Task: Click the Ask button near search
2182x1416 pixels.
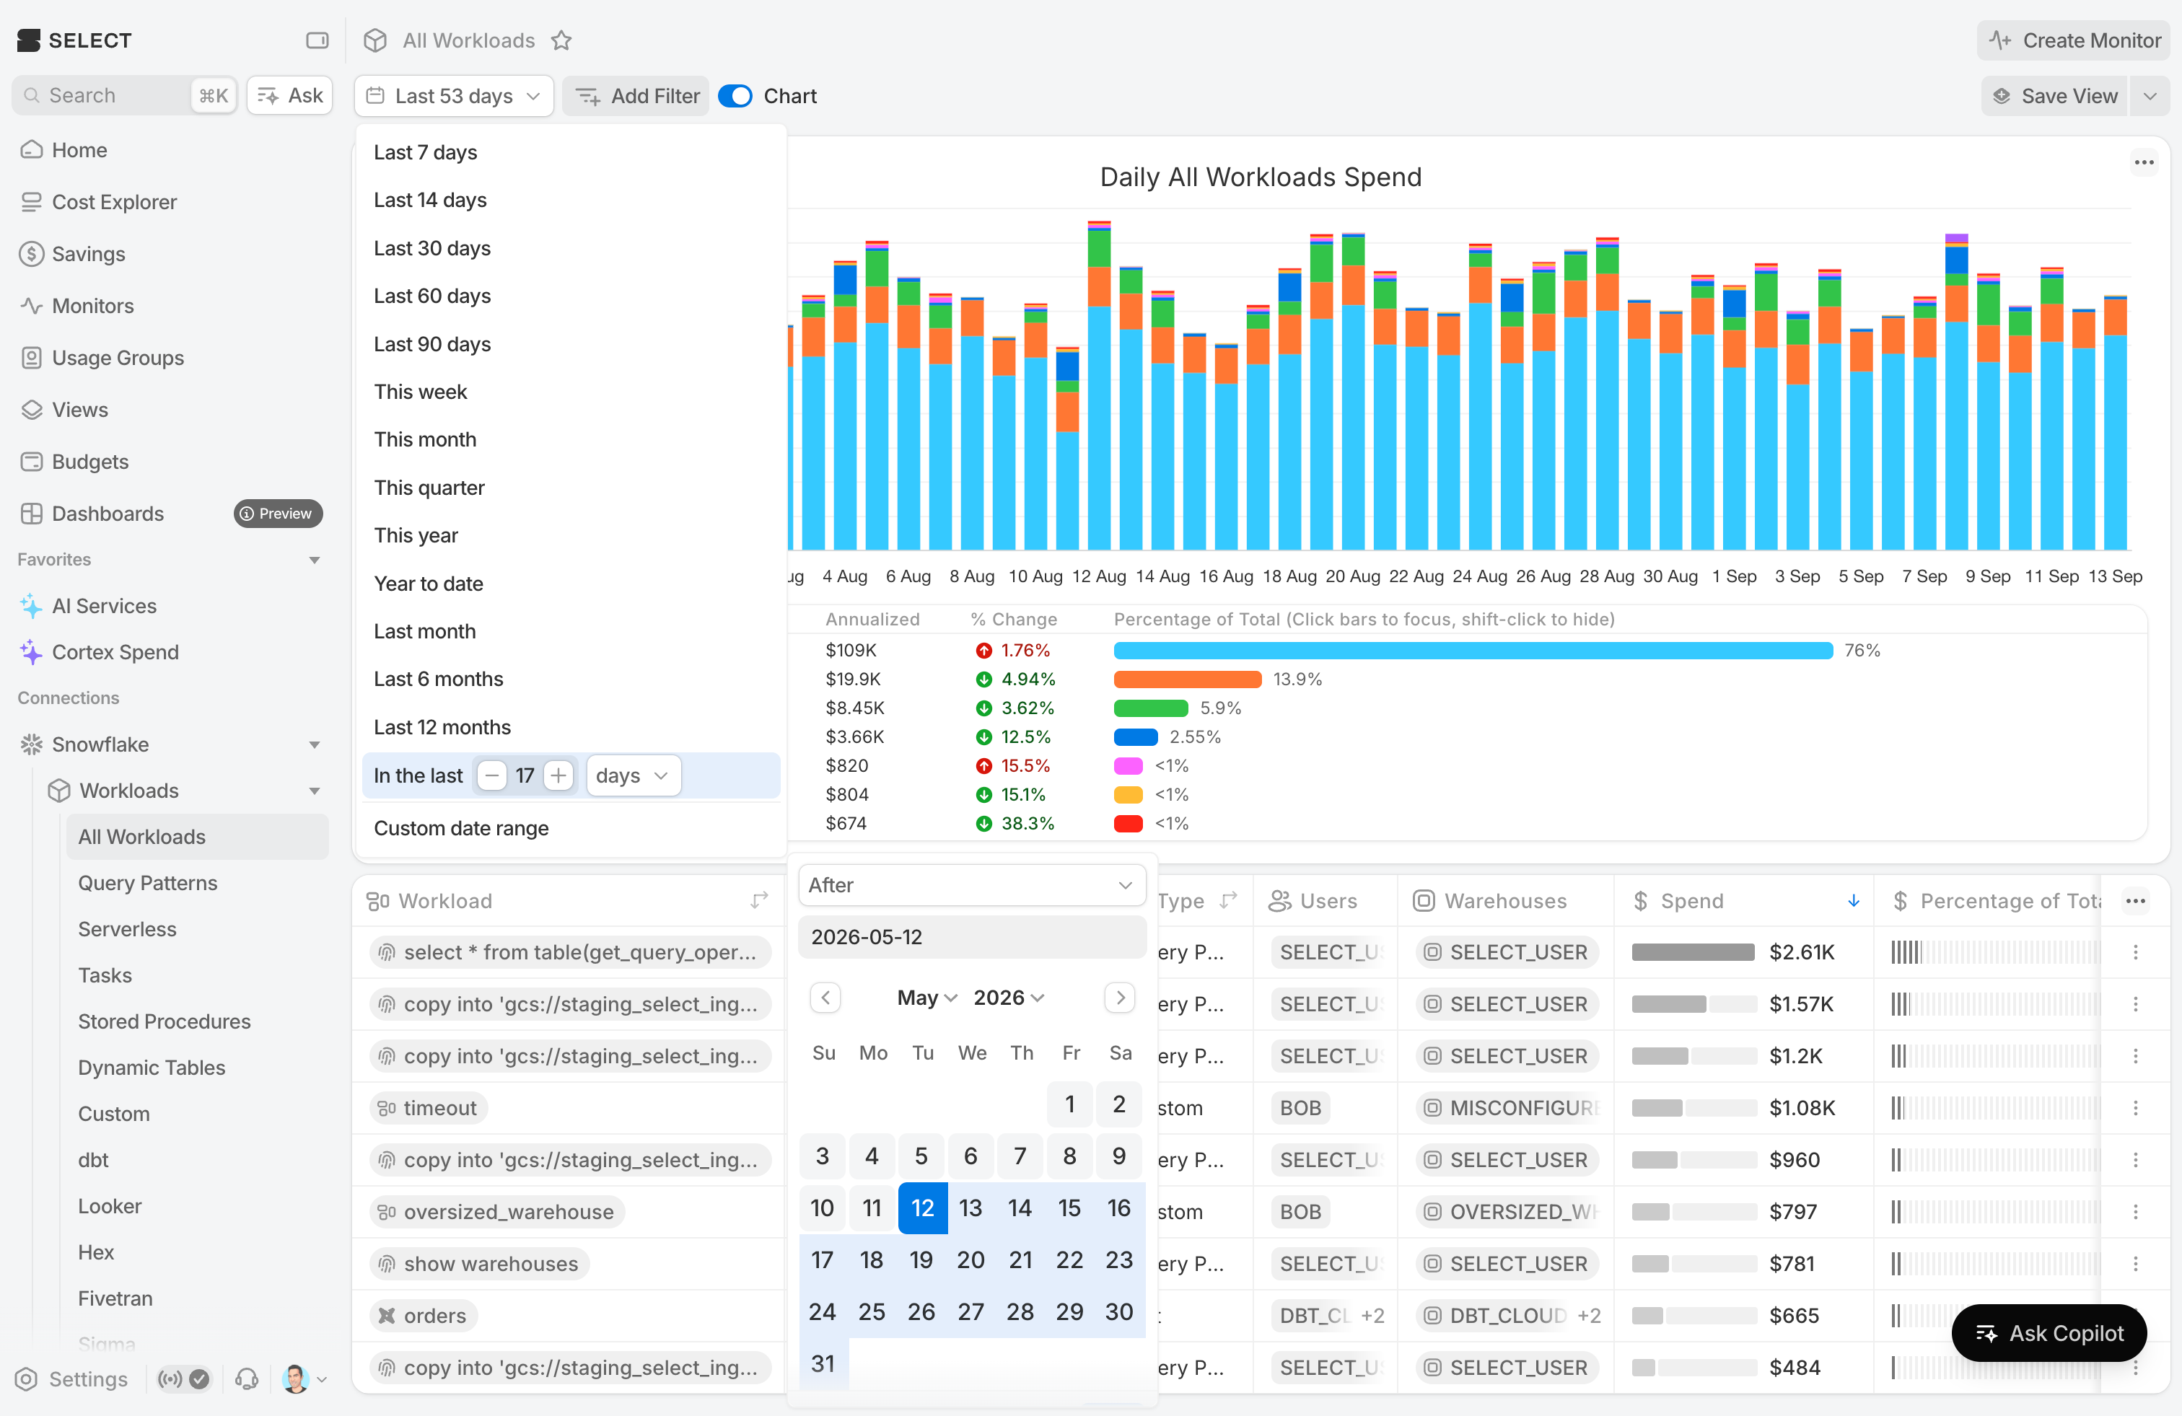Action: [290, 95]
